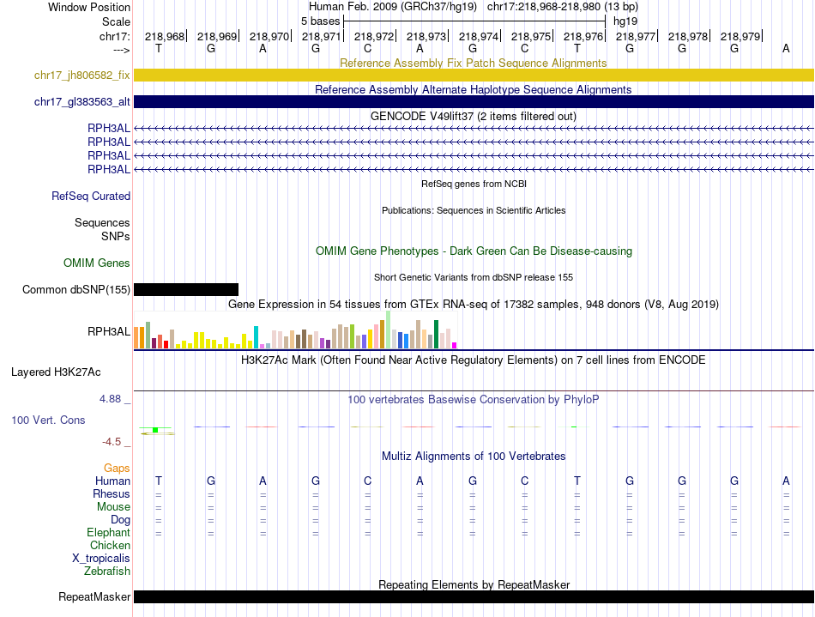Open Multiz Alignments of 100 Vertebrates title
815x617 pixels.
474,456
